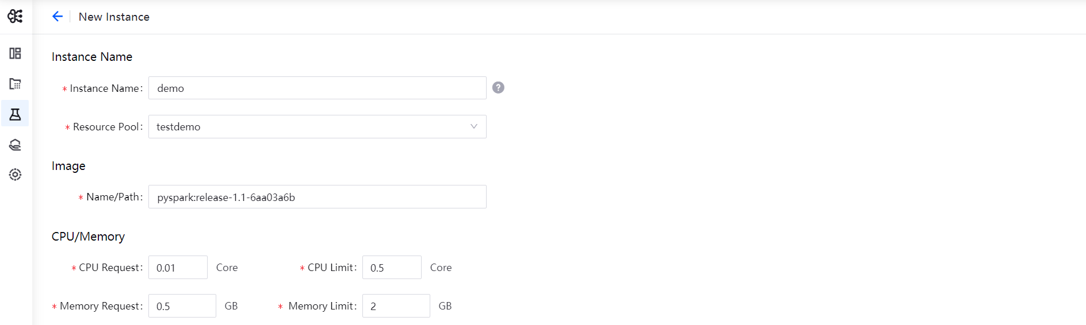Image resolution: width=1086 pixels, height=325 pixels.
Task: Click the Image section heading
Action: (x=68, y=166)
